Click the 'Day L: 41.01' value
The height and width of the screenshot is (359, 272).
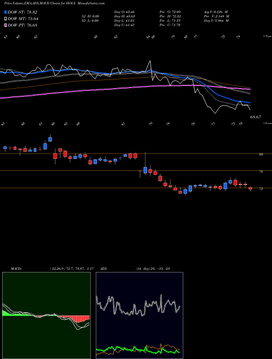coord(124,21)
